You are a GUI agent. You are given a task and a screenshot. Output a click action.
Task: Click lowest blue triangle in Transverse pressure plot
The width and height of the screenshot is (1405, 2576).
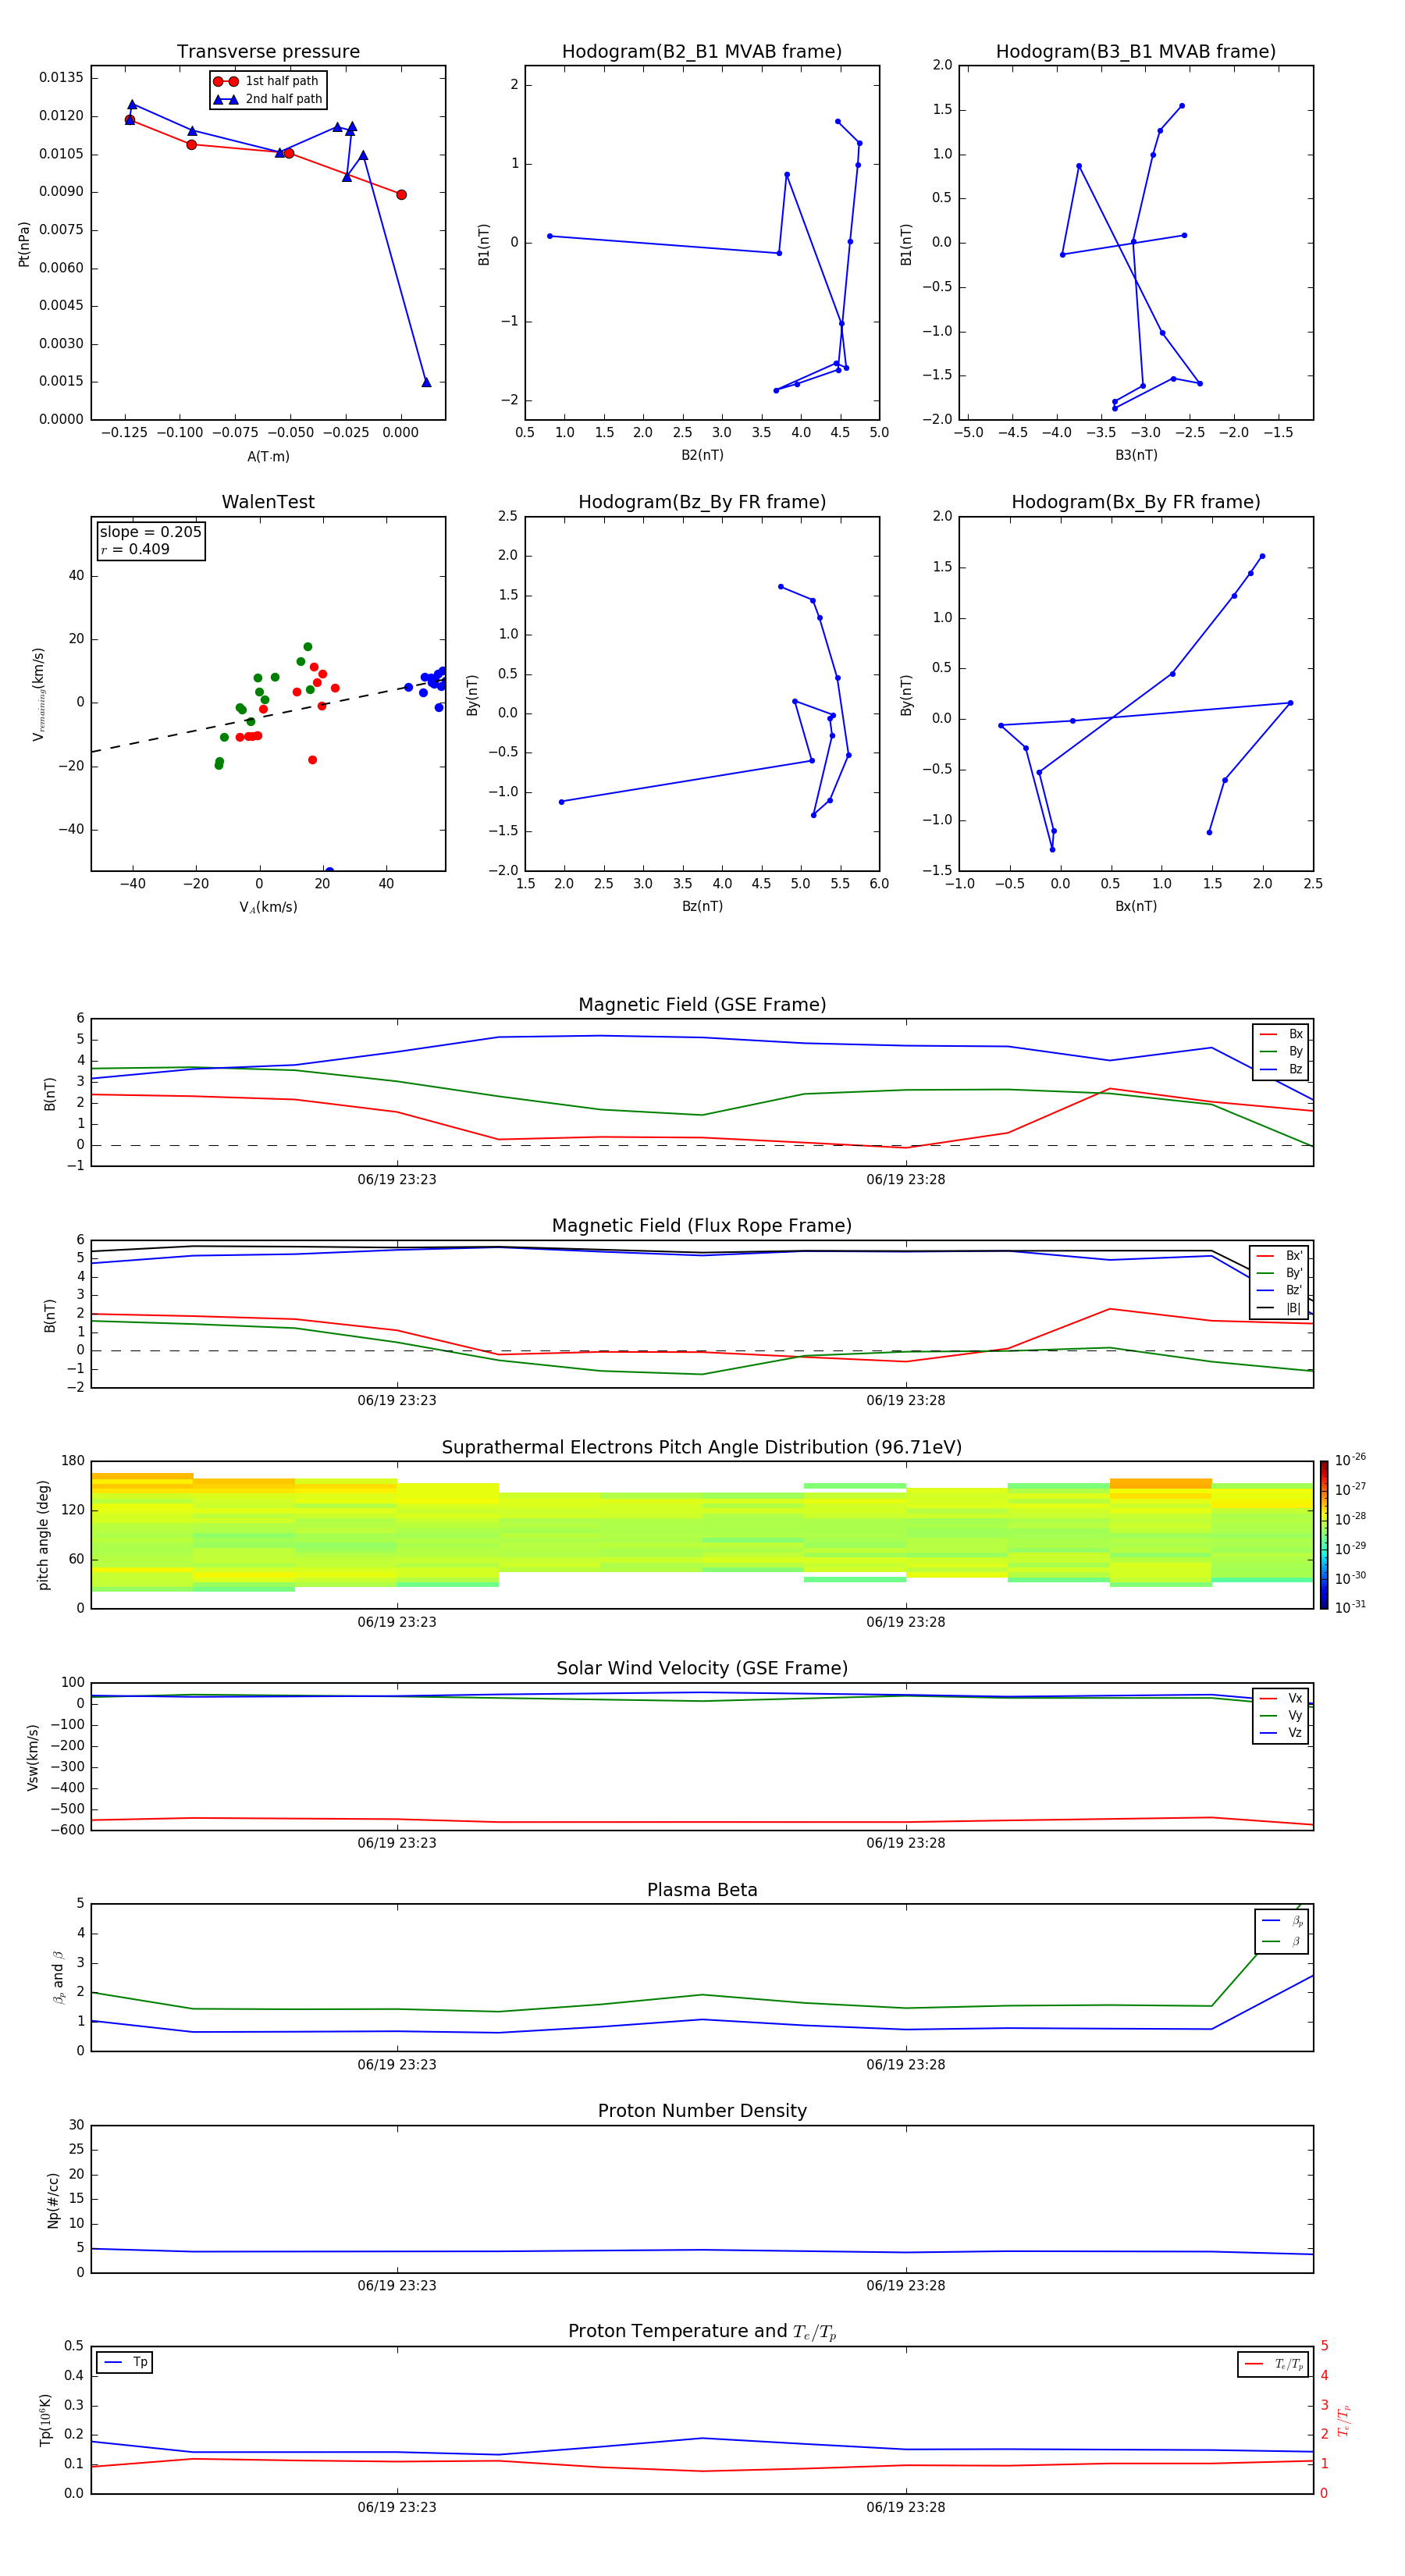click(x=426, y=382)
